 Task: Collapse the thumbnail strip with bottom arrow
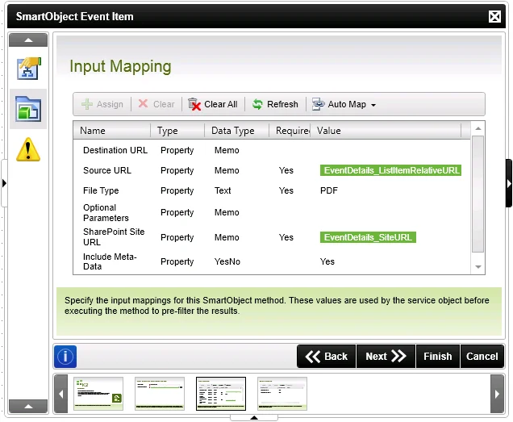click(x=254, y=418)
